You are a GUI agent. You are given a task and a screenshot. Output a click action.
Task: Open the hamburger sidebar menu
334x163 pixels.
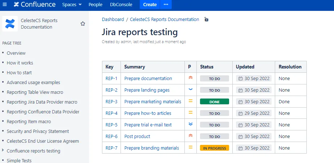point(4,4)
